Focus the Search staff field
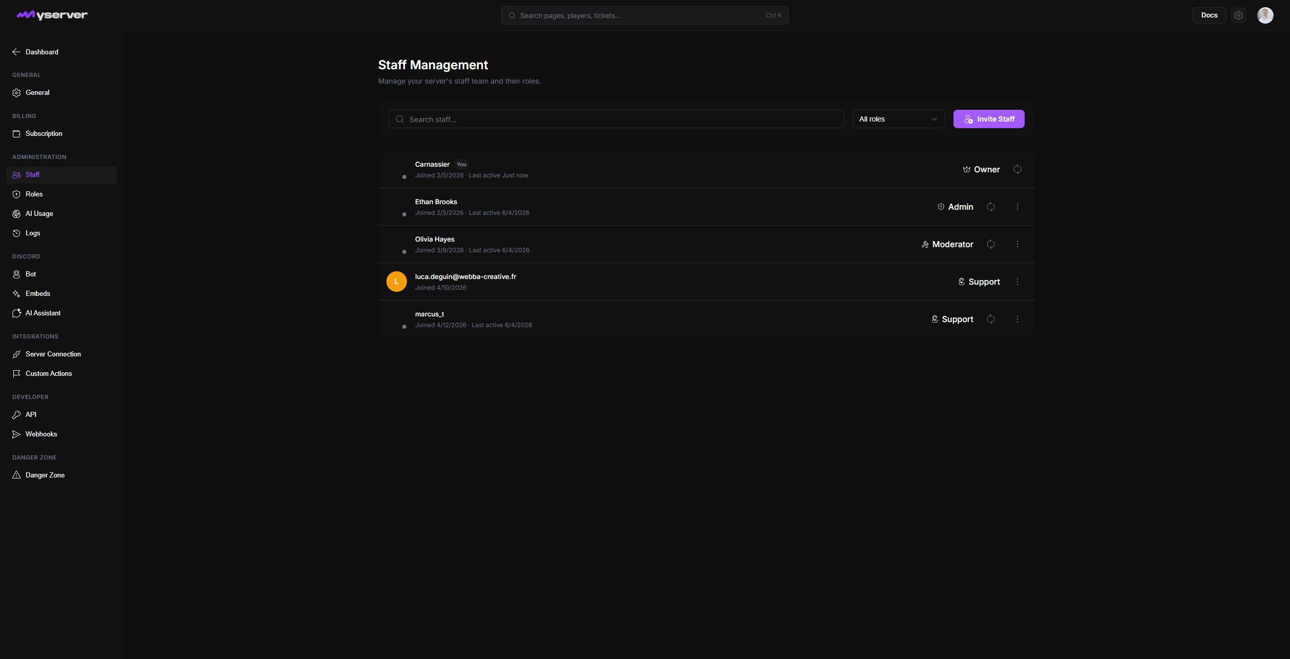Image resolution: width=1290 pixels, height=659 pixels. point(616,119)
